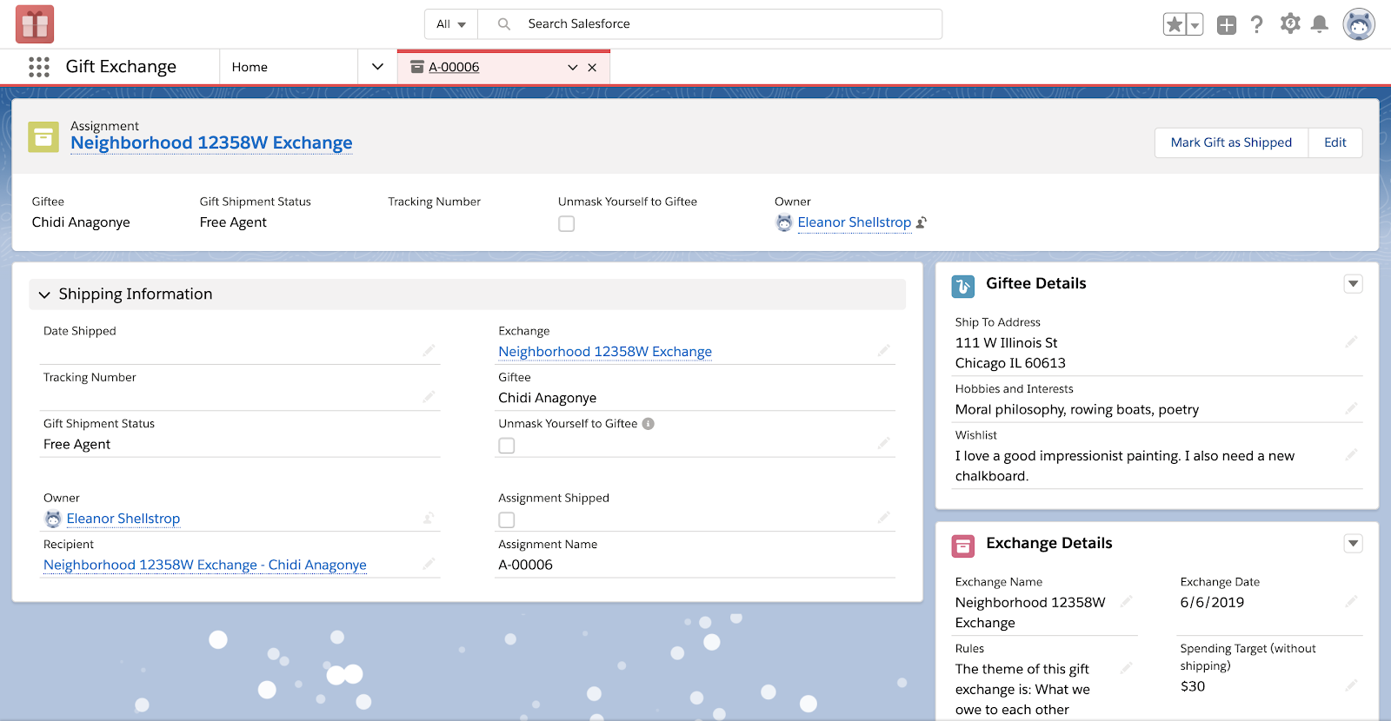This screenshot has height=721, width=1391.
Task: Open the Setup gear icon
Action: 1290,23
